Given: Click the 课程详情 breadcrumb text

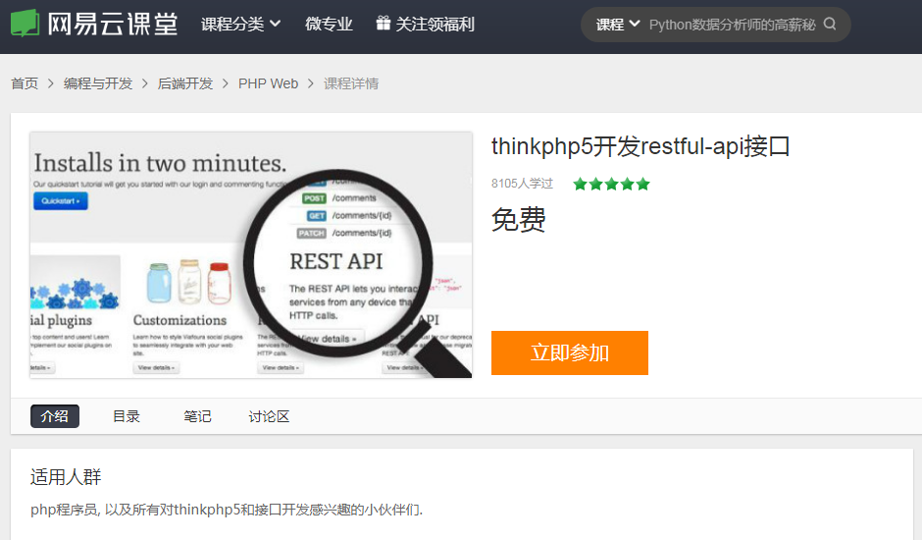Looking at the screenshot, I should click(x=350, y=83).
